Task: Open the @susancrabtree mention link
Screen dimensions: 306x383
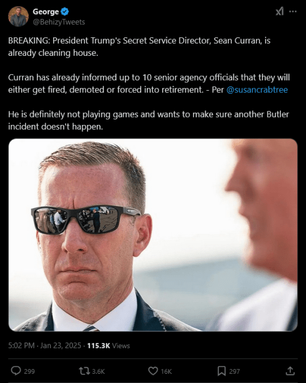Action: point(257,89)
